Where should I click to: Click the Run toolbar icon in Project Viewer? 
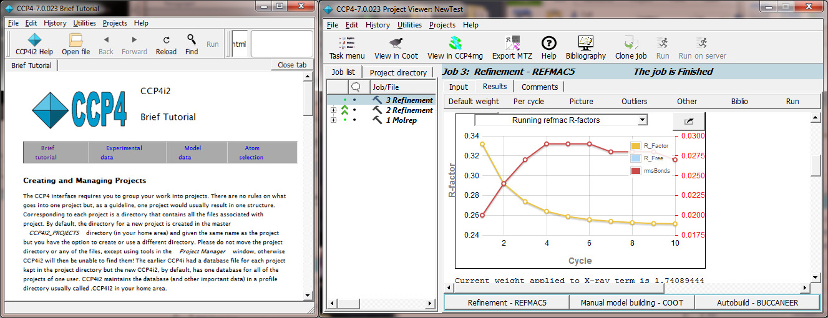pos(663,43)
